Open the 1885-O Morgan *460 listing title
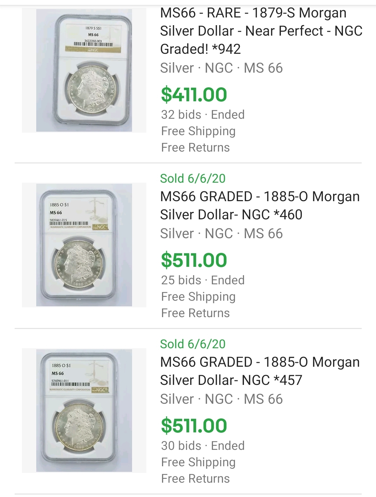The height and width of the screenshot is (497, 376). click(x=260, y=205)
